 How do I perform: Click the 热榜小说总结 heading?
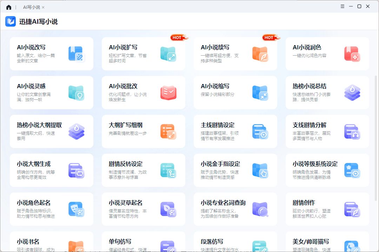(x=310, y=86)
